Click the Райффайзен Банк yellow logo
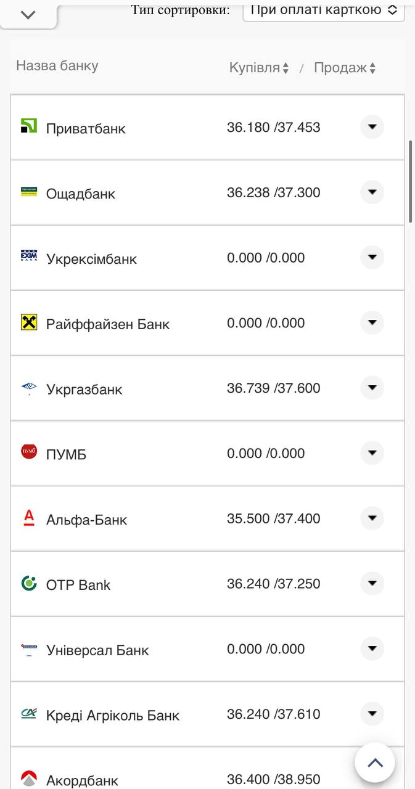This screenshot has height=789, width=415. pos(29,322)
